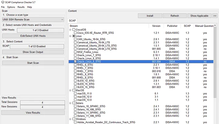Viewport: 219px width, 124px height.
Task: Click the Edit/Select UNIX Hosts button
Action: pyautogui.click(x=33, y=36)
